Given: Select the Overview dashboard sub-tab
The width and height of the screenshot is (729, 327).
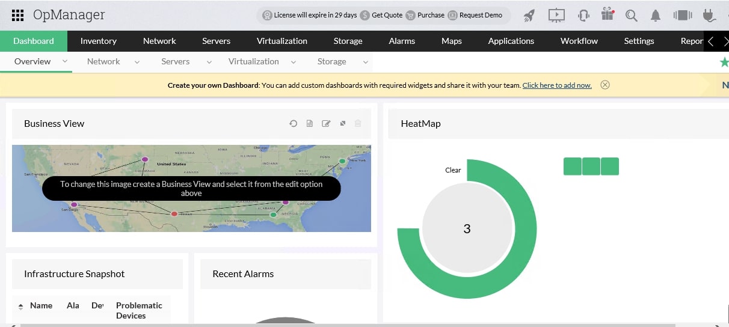Looking at the screenshot, I should [x=32, y=61].
